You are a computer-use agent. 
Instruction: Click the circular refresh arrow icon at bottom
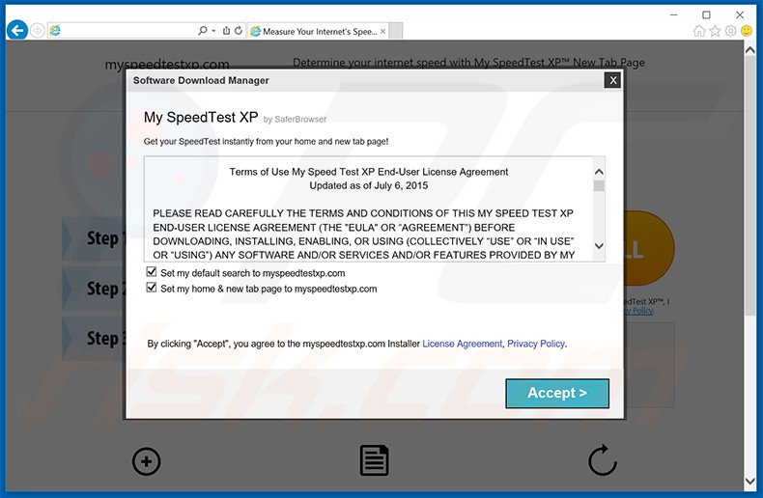[603, 459]
